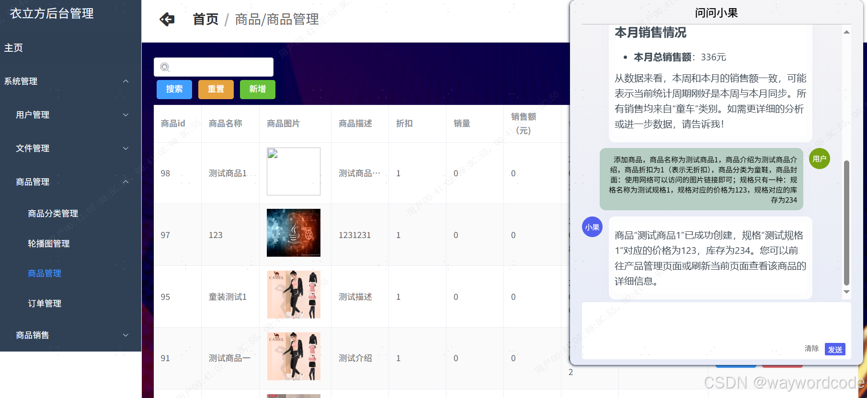This screenshot has width=867, height=398.
Task: Click the 商品名称 column header
Action: 226,124
